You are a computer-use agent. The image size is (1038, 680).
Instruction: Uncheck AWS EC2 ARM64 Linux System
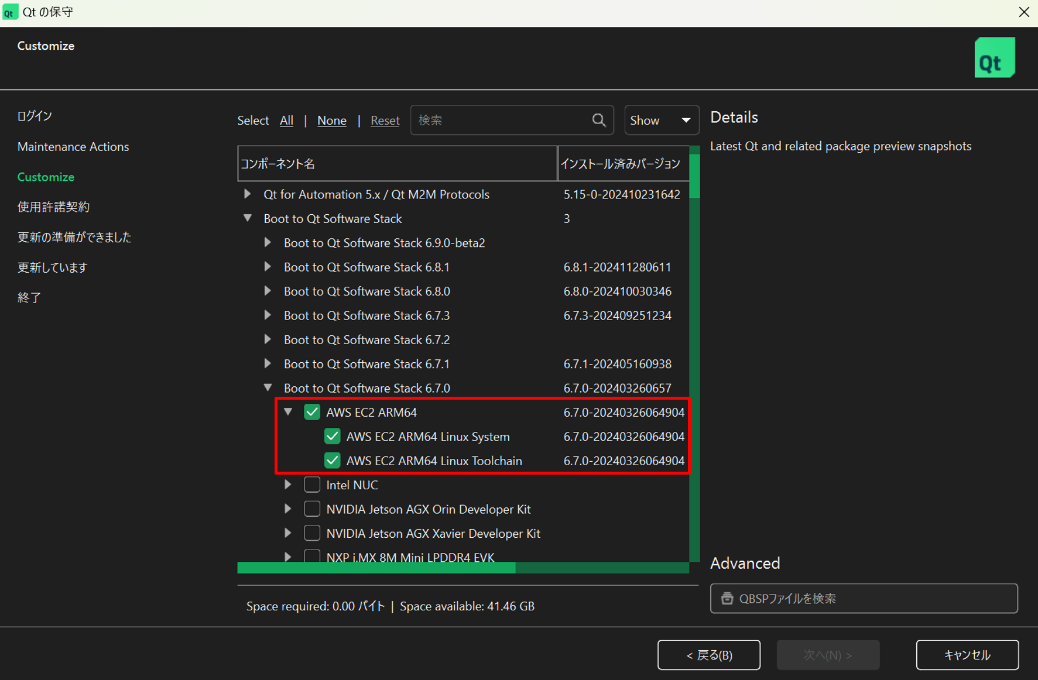[333, 437]
